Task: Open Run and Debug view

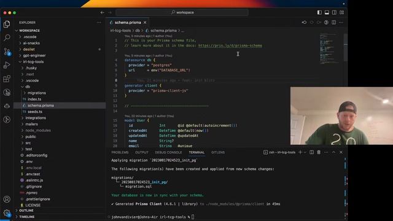Action: click(7, 65)
